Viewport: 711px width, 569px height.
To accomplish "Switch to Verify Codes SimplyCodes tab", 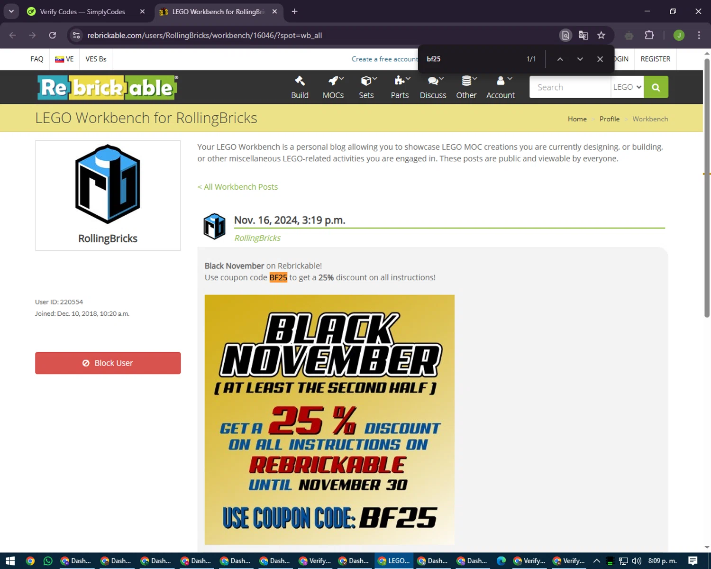I will (x=82, y=11).
